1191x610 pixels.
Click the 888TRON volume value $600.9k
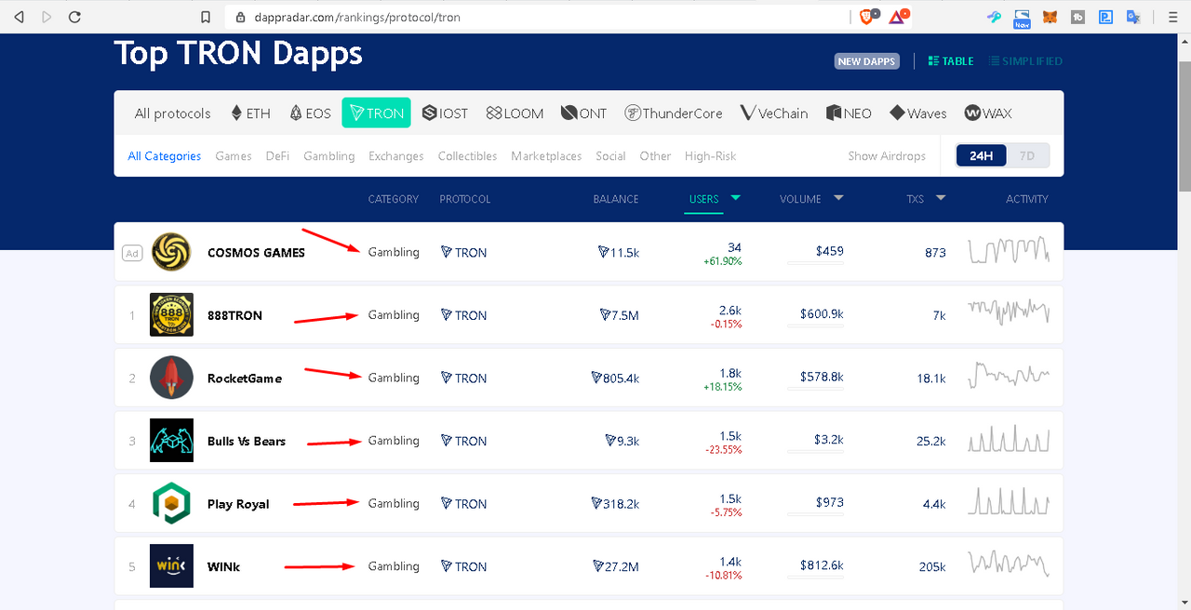pyautogui.click(x=822, y=314)
